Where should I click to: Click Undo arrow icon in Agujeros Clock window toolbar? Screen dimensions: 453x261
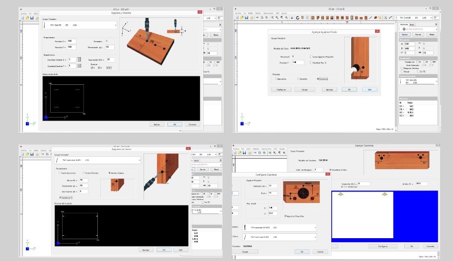click(x=257, y=17)
